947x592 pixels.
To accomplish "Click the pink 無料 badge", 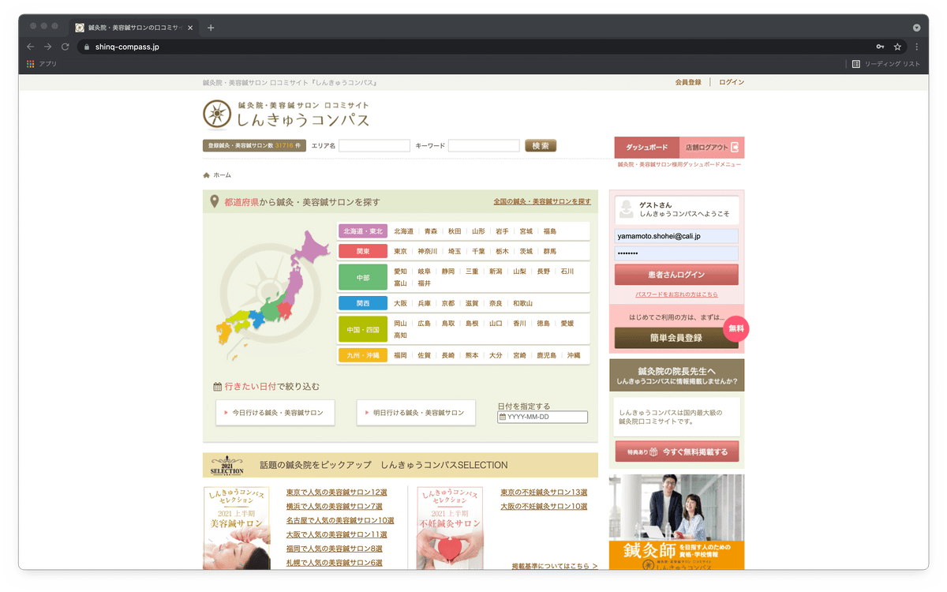I will (736, 328).
